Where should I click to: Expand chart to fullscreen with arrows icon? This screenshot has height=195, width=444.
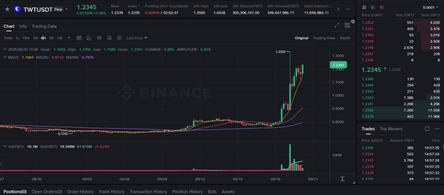tap(336, 25)
